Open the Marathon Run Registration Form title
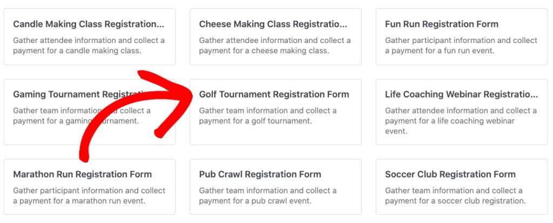553x223 pixels. click(82, 175)
